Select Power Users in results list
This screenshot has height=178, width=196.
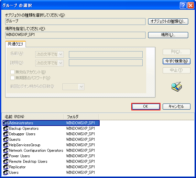point(19,156)
